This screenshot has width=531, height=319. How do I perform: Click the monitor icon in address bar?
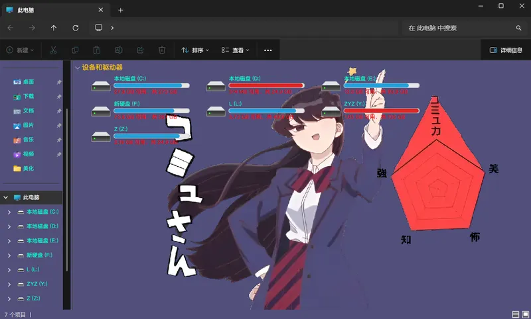[x=98, y=28]
